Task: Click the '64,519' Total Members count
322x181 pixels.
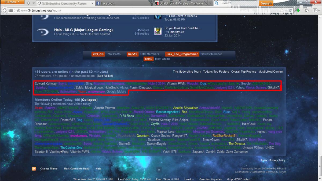Action: [133, 54]
